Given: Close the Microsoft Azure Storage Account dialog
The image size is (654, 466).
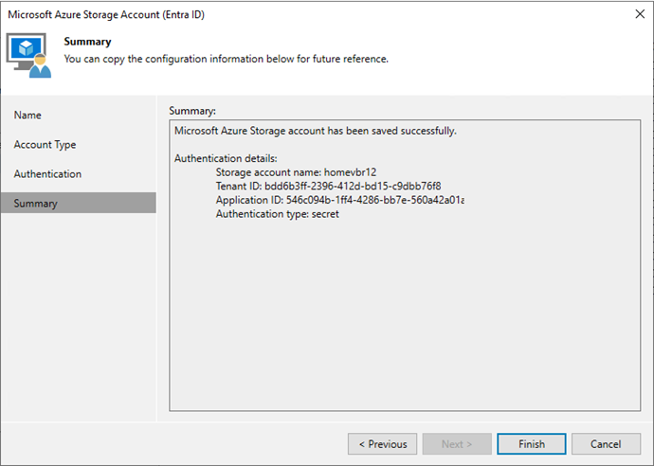Looking at the screenshot, I should point(640,14).
